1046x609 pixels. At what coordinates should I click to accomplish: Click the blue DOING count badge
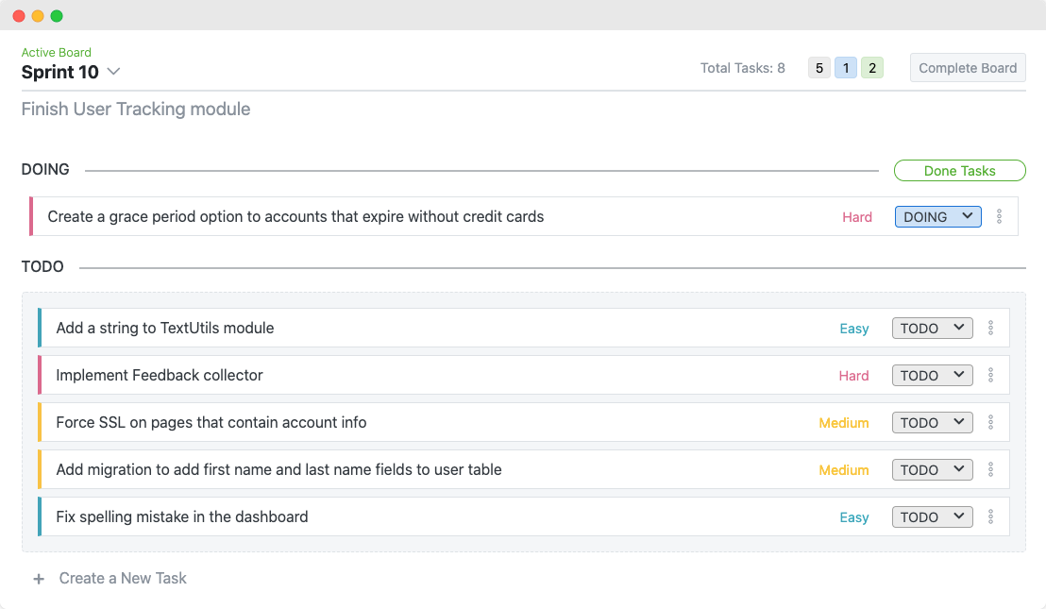(846, 68)
